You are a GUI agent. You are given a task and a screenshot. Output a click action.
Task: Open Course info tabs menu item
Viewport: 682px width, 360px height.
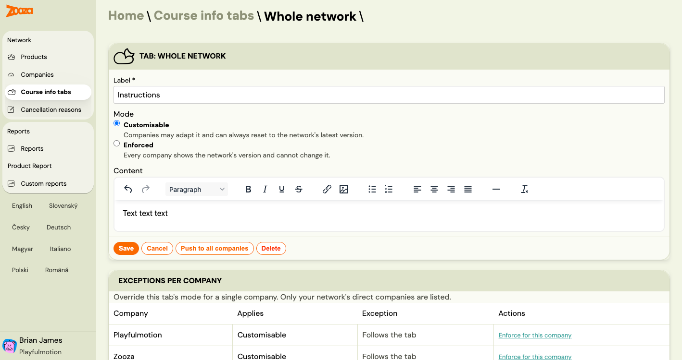tap(48, 92)
